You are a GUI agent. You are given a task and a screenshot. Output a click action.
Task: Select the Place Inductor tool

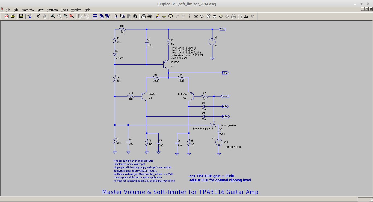190,16
